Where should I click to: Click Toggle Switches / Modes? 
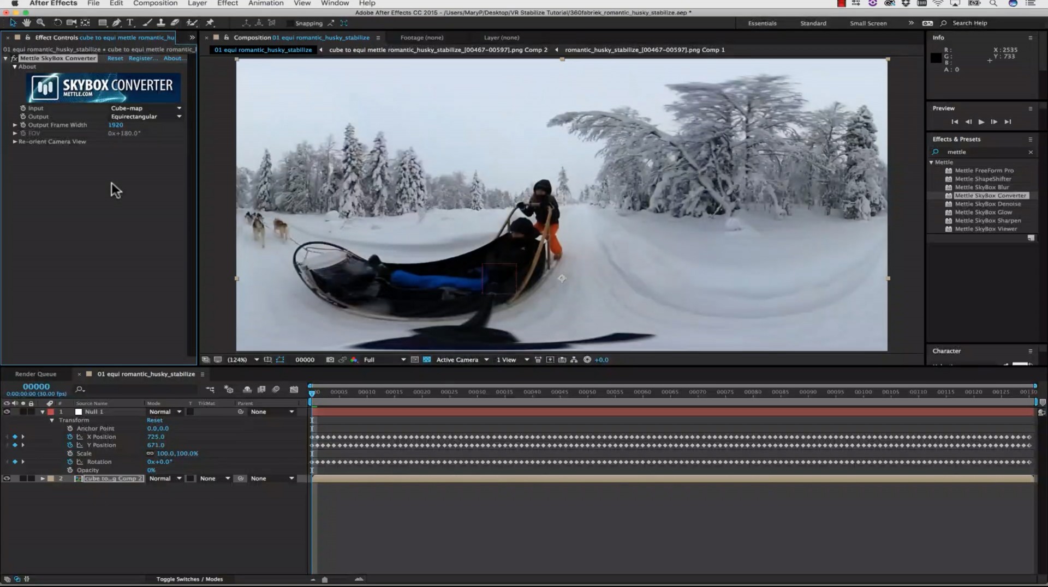(189, 579)
